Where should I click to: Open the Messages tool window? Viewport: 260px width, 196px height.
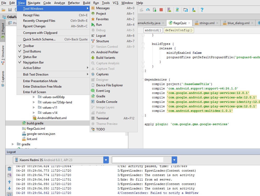[114, 8]
